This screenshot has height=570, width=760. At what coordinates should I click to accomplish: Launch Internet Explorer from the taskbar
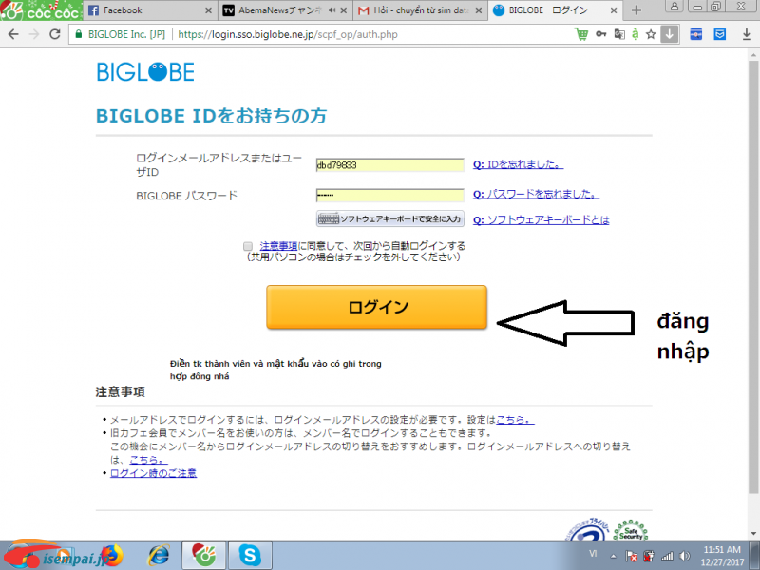(159, 556)
